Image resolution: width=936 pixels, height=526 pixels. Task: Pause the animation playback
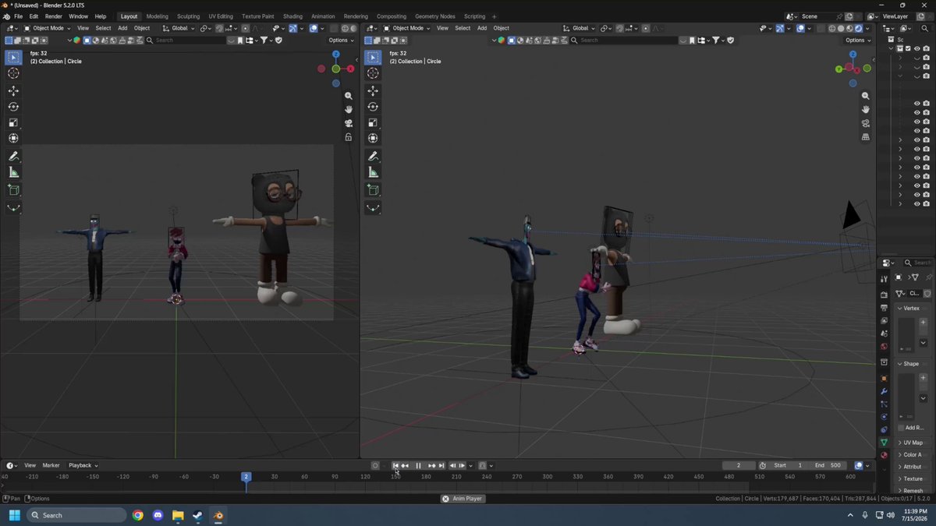coord(418,466)
